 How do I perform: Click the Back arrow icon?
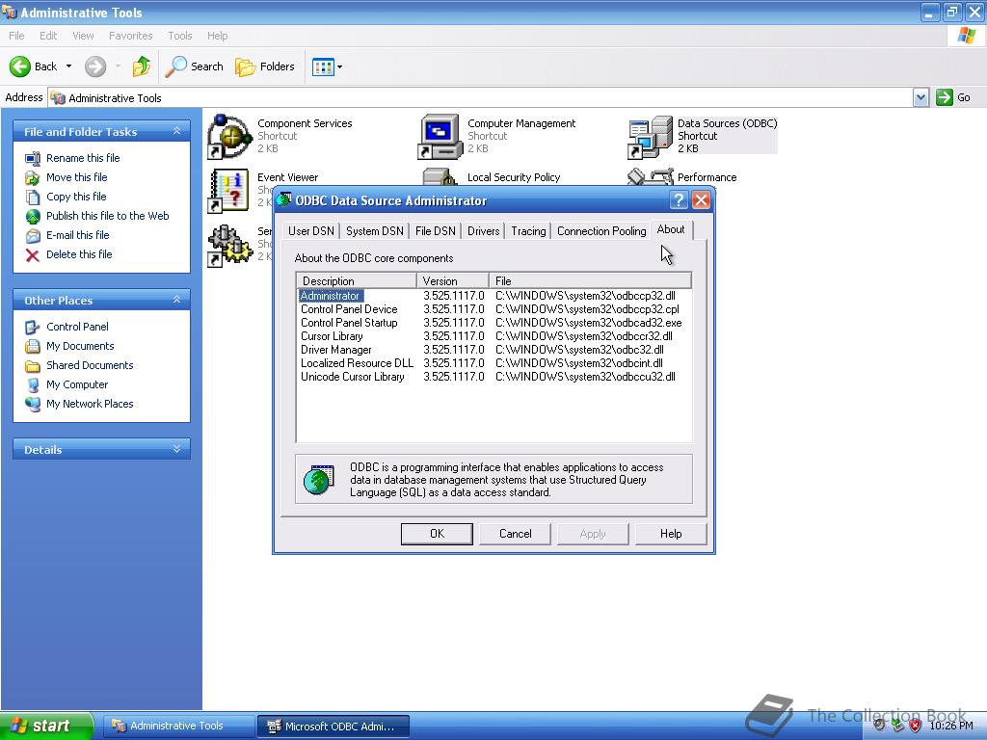(20, 66)
